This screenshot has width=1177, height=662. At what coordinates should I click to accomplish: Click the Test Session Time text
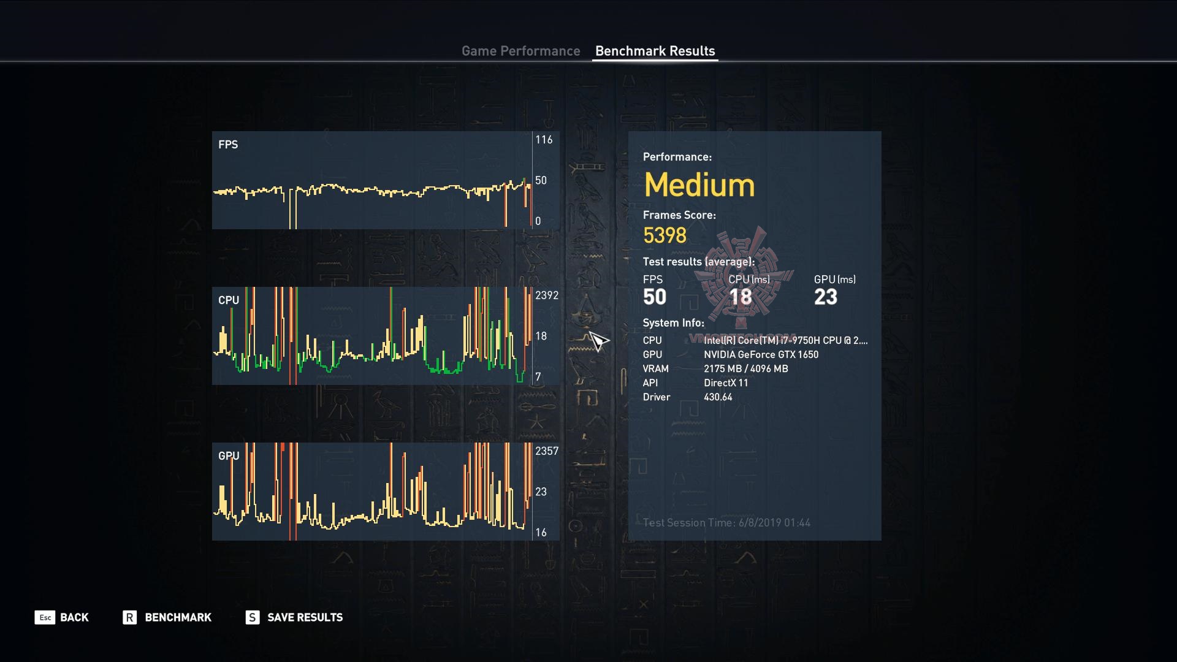pyautogui.click(x=726, y=523)
